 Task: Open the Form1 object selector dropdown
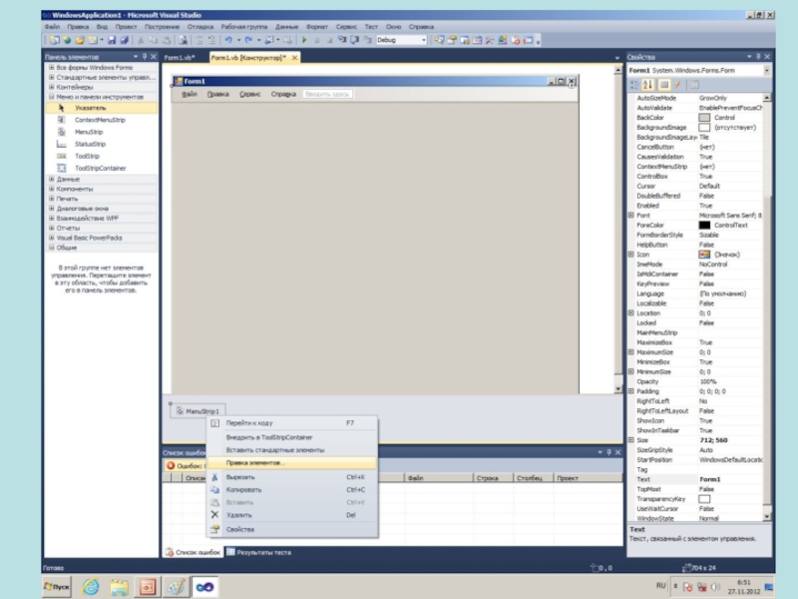(x=766, y=71)
